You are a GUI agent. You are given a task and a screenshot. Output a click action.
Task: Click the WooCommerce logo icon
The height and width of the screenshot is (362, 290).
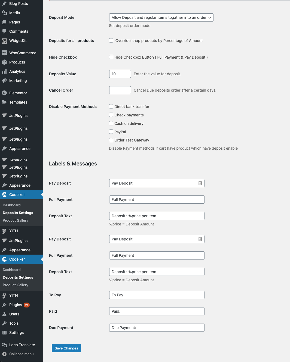tap(4, 53)
